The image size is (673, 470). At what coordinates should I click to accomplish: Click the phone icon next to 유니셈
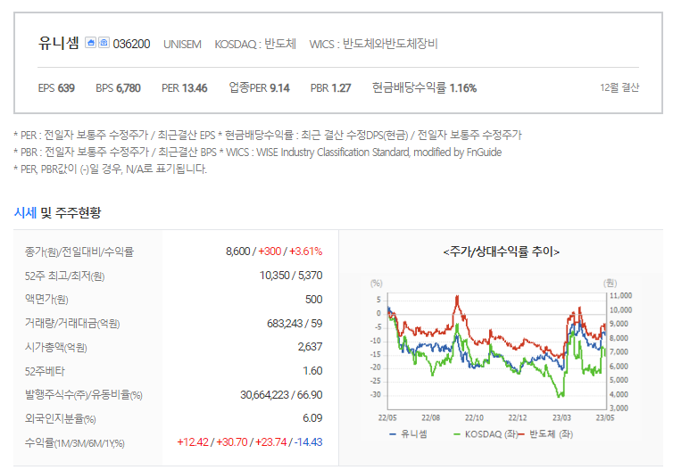104,43
